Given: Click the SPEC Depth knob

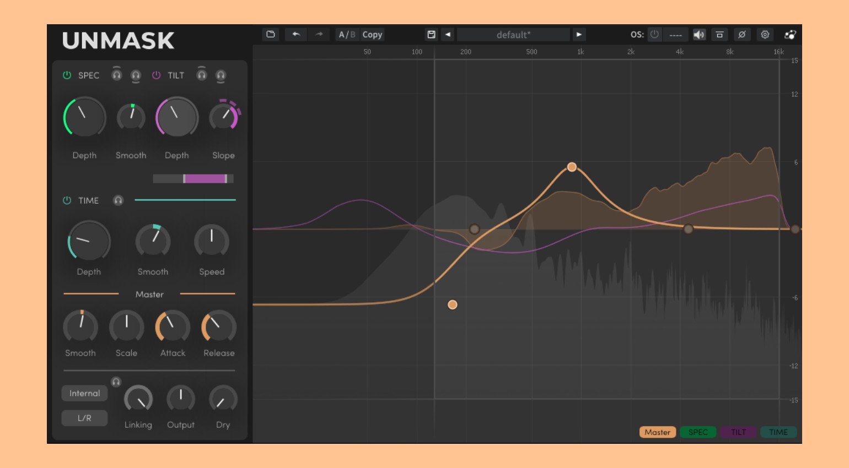Looking at the screenshot, I should [x=84, y=117].
